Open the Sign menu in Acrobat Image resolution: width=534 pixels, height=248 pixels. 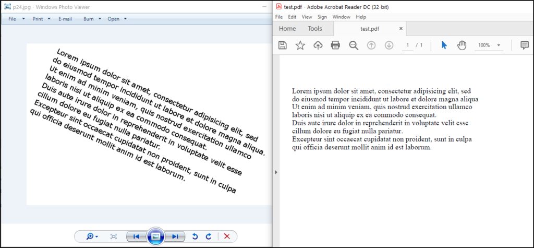(x=322, y=17)
